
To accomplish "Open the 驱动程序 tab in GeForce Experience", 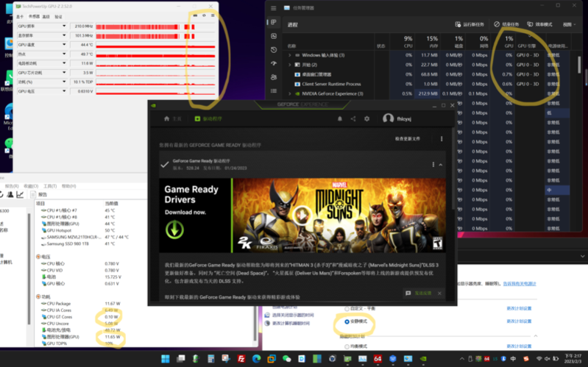I will [x=207, y=118].
